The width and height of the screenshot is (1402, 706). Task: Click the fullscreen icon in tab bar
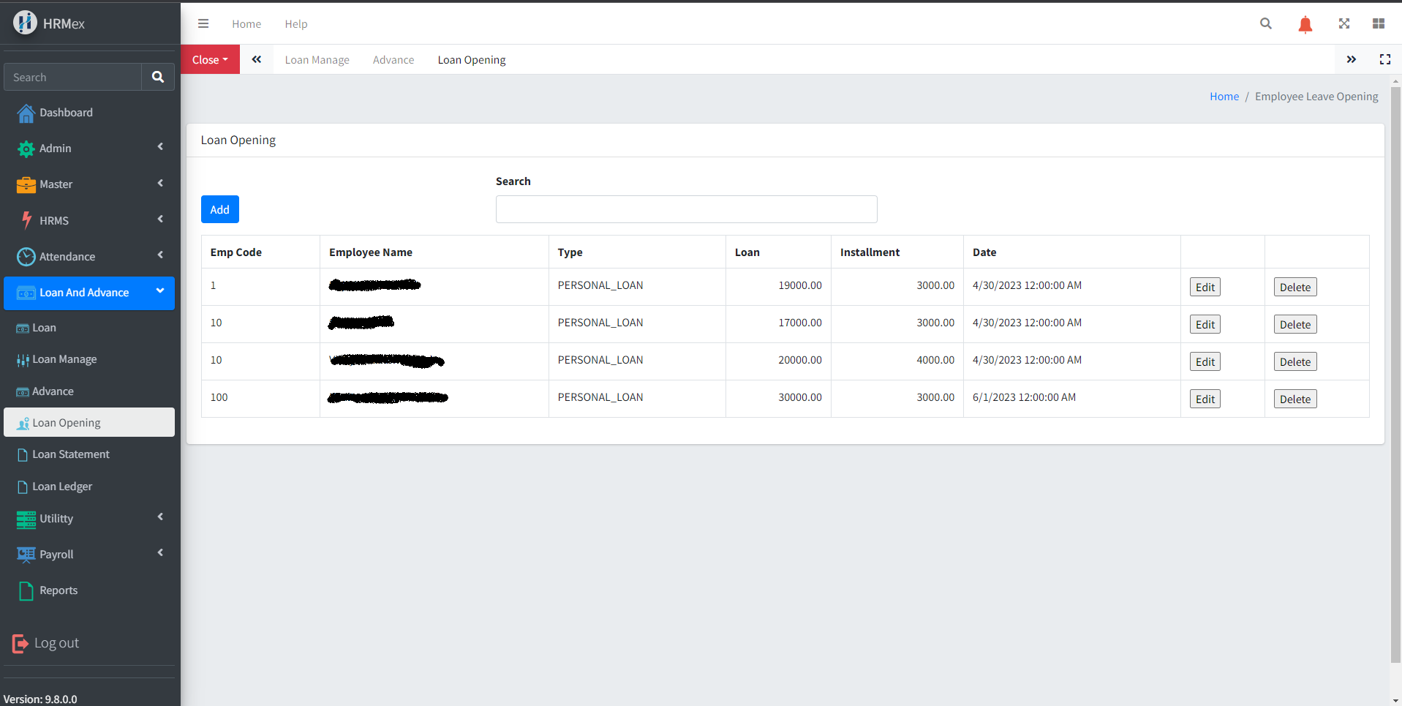[1385, 59]
